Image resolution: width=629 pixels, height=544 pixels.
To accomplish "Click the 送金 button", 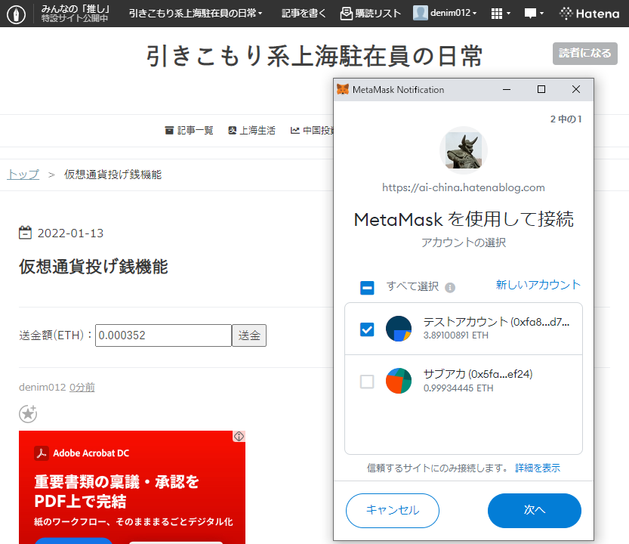I will coord(249,335).
